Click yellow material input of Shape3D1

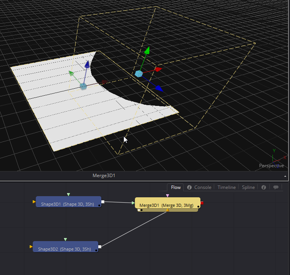[34, 202]
